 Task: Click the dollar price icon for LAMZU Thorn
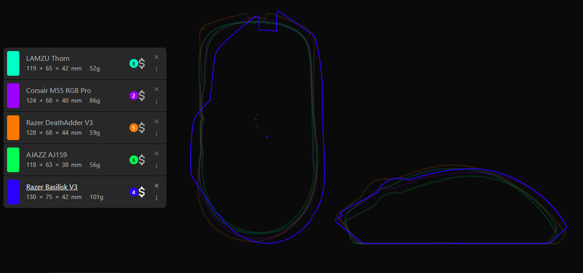142,63
